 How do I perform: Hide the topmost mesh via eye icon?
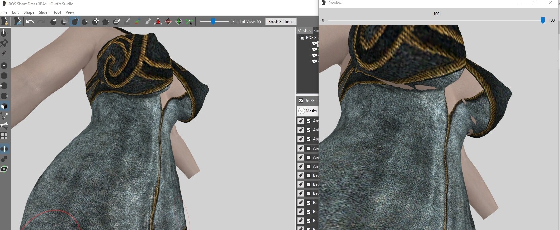tap(314, 43)
